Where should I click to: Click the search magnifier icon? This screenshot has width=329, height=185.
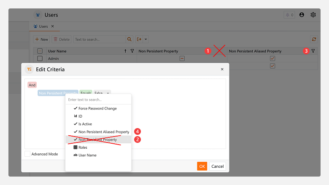point(129,39)
